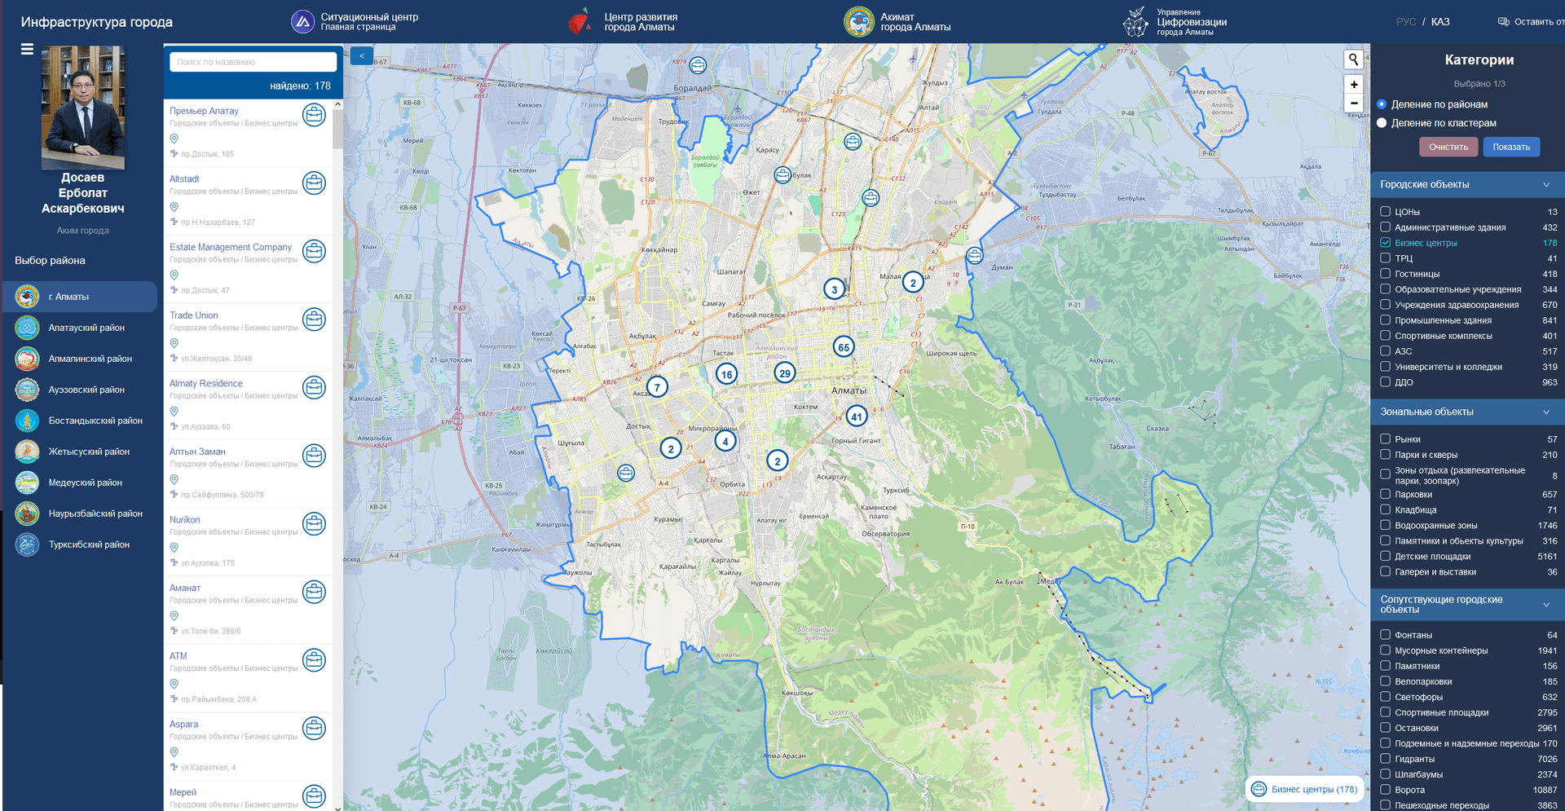
Task: Open the Аманат result link
Action: tap(185, 588)
